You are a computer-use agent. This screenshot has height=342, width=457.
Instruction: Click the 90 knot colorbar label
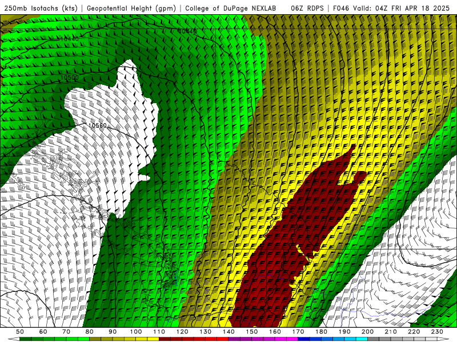(113, 332)
